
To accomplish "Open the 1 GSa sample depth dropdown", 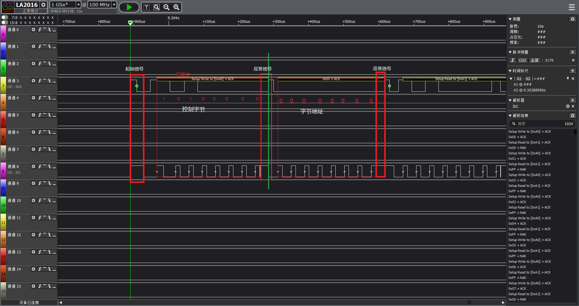I will pos(78,5).
